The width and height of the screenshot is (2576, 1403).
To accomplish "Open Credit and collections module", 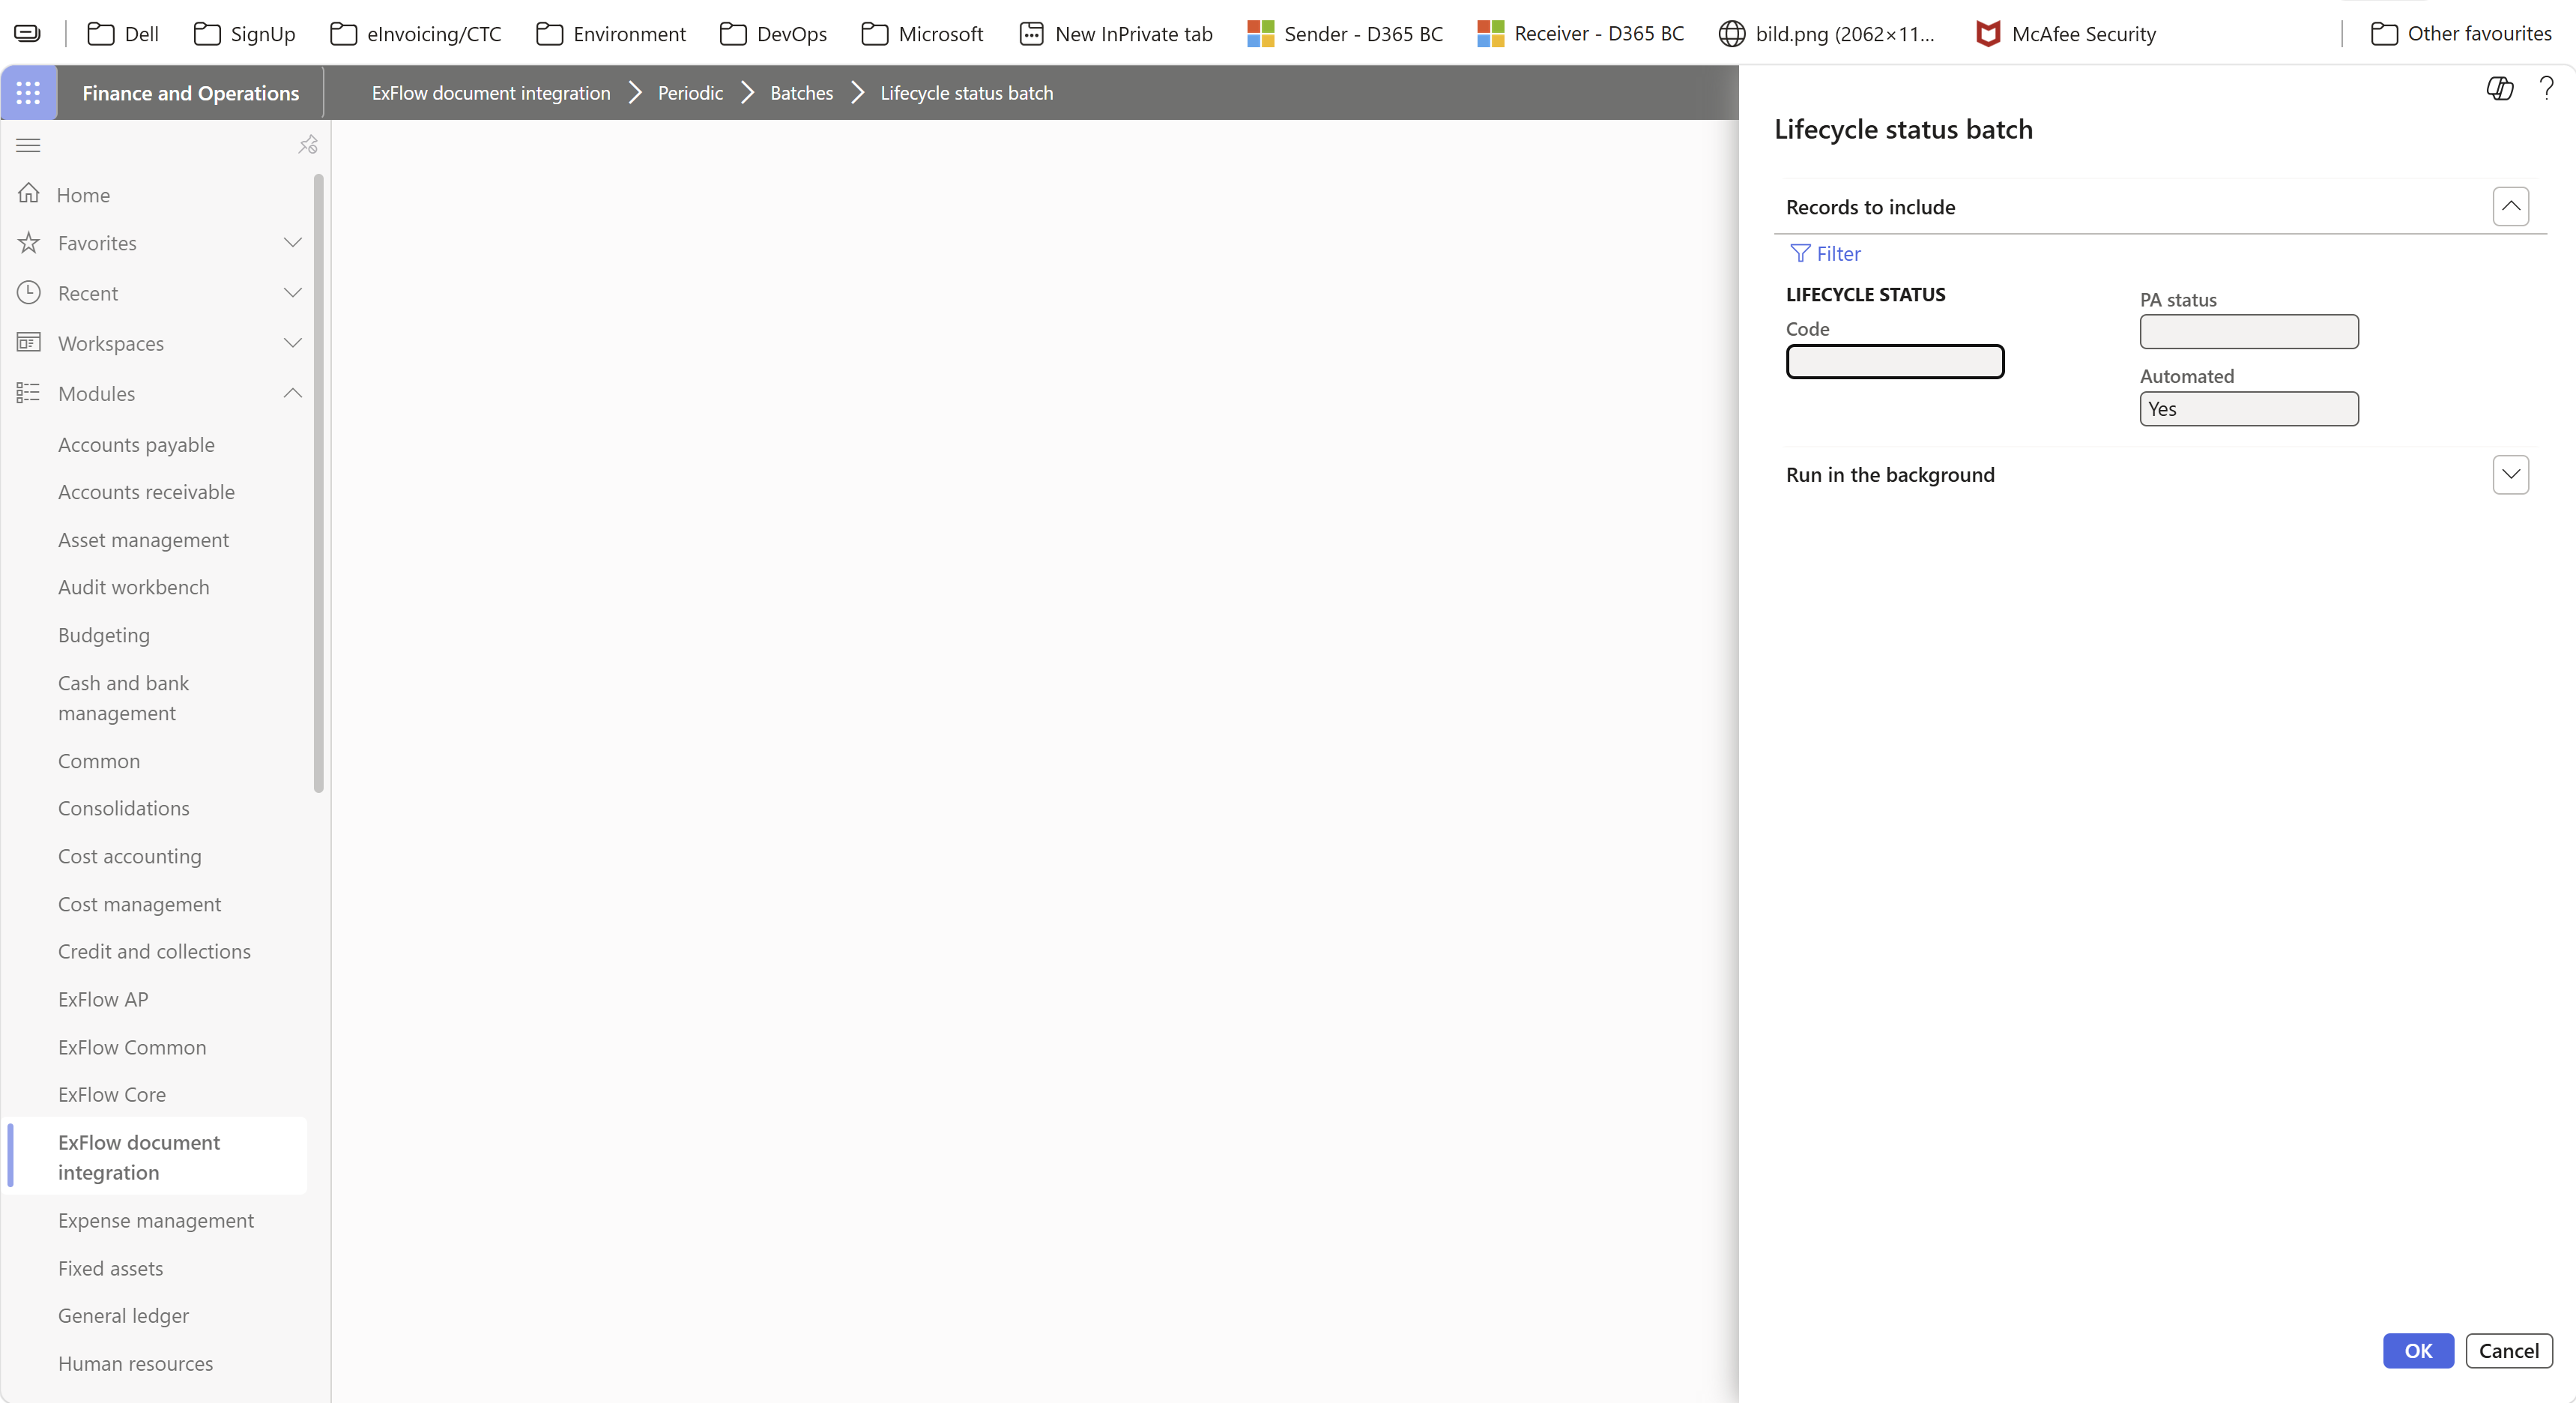I will pyautogui.click(x=154, y=951).
